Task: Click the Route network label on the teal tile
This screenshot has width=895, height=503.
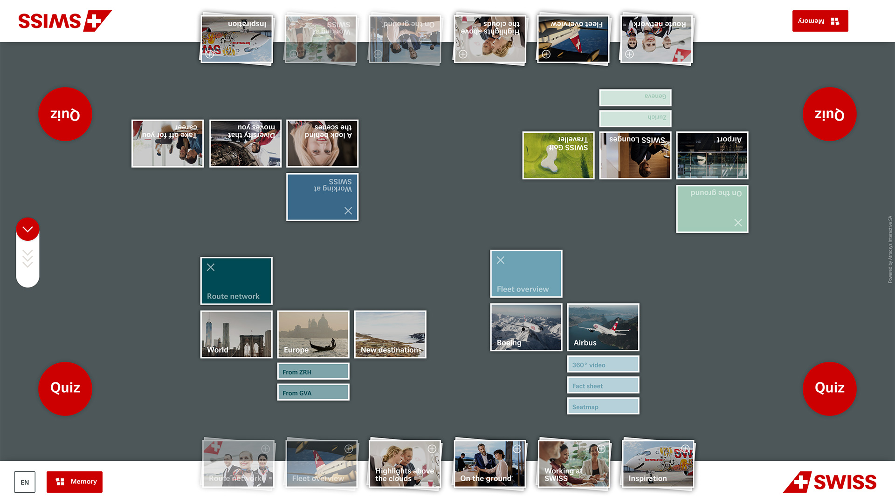Action: tap(233, 296)
